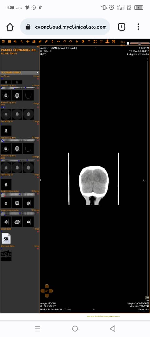Go to the browser home page
The image size is (150, 337).
tap(10, 27)
